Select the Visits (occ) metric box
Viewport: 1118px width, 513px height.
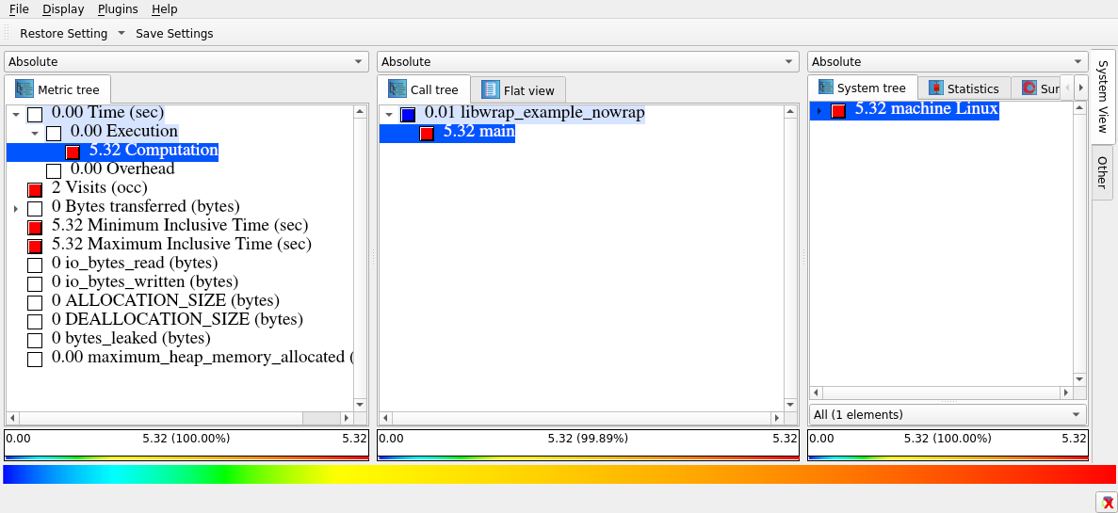pyautogui.click(x=35, y=189)
